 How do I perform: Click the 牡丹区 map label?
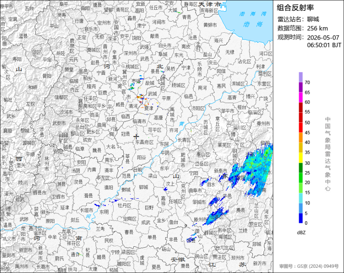click(x=124, y=205)
